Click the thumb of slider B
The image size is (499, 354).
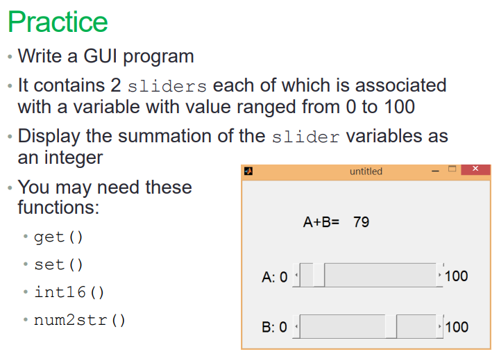(391, 326)
